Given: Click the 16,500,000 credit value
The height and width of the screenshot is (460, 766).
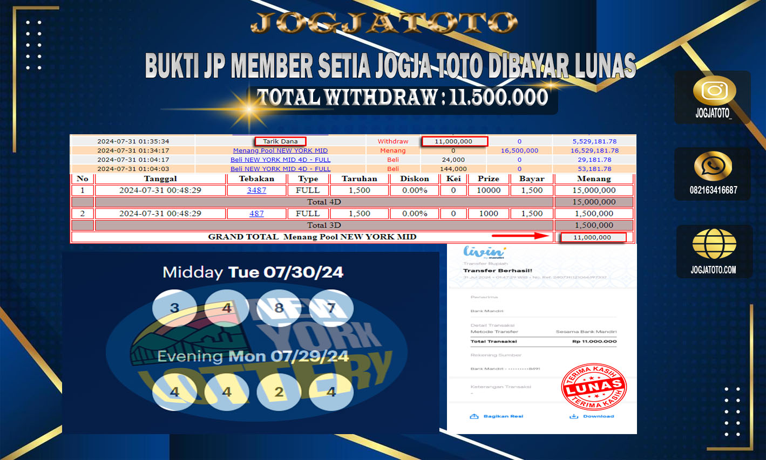Looking at the screenshot, I should (519, 150).
